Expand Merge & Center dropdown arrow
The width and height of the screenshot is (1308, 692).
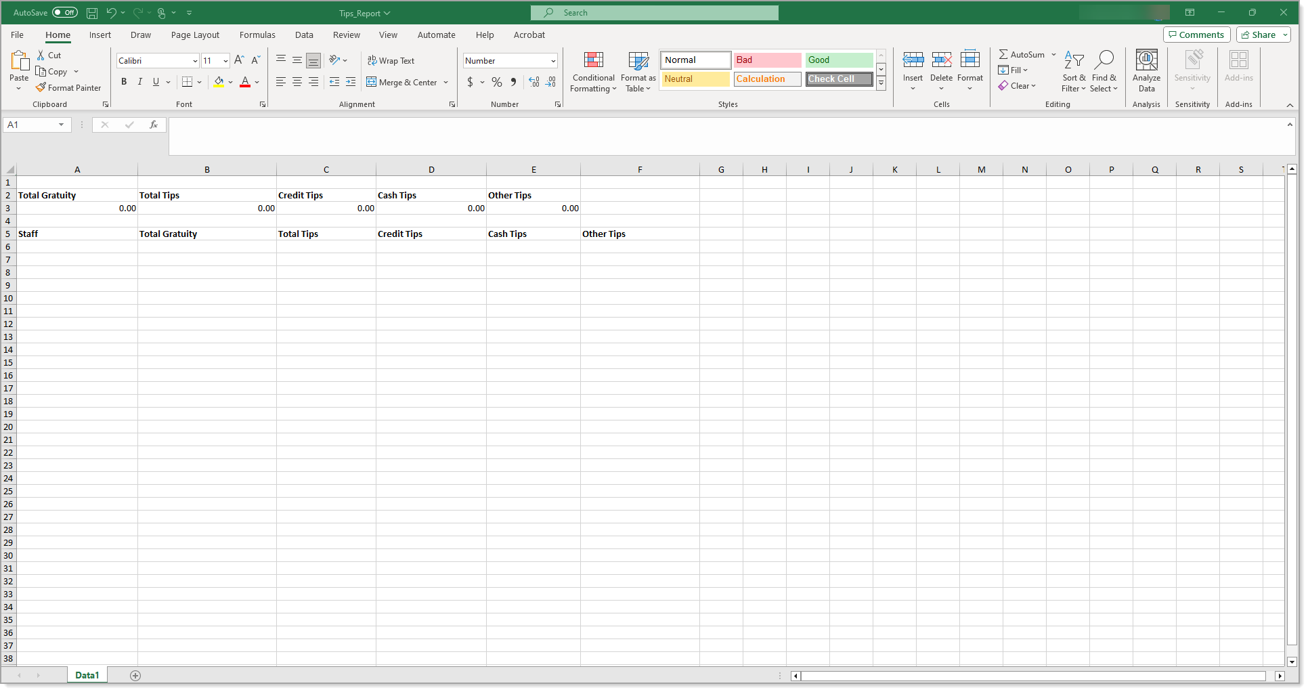pyautogui.click(x=446, y=83)
